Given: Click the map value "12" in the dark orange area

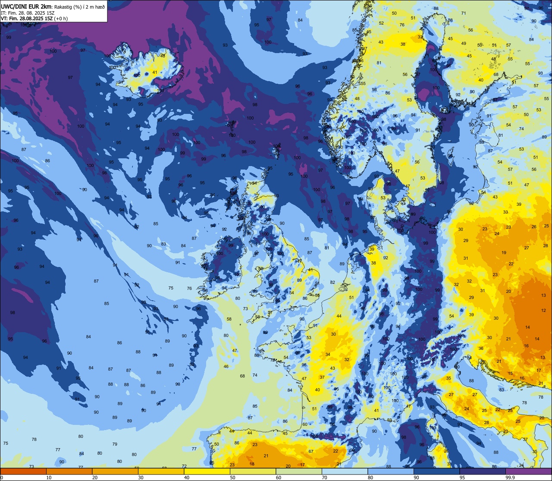Looking at the screenshot, I should point(544,310).
